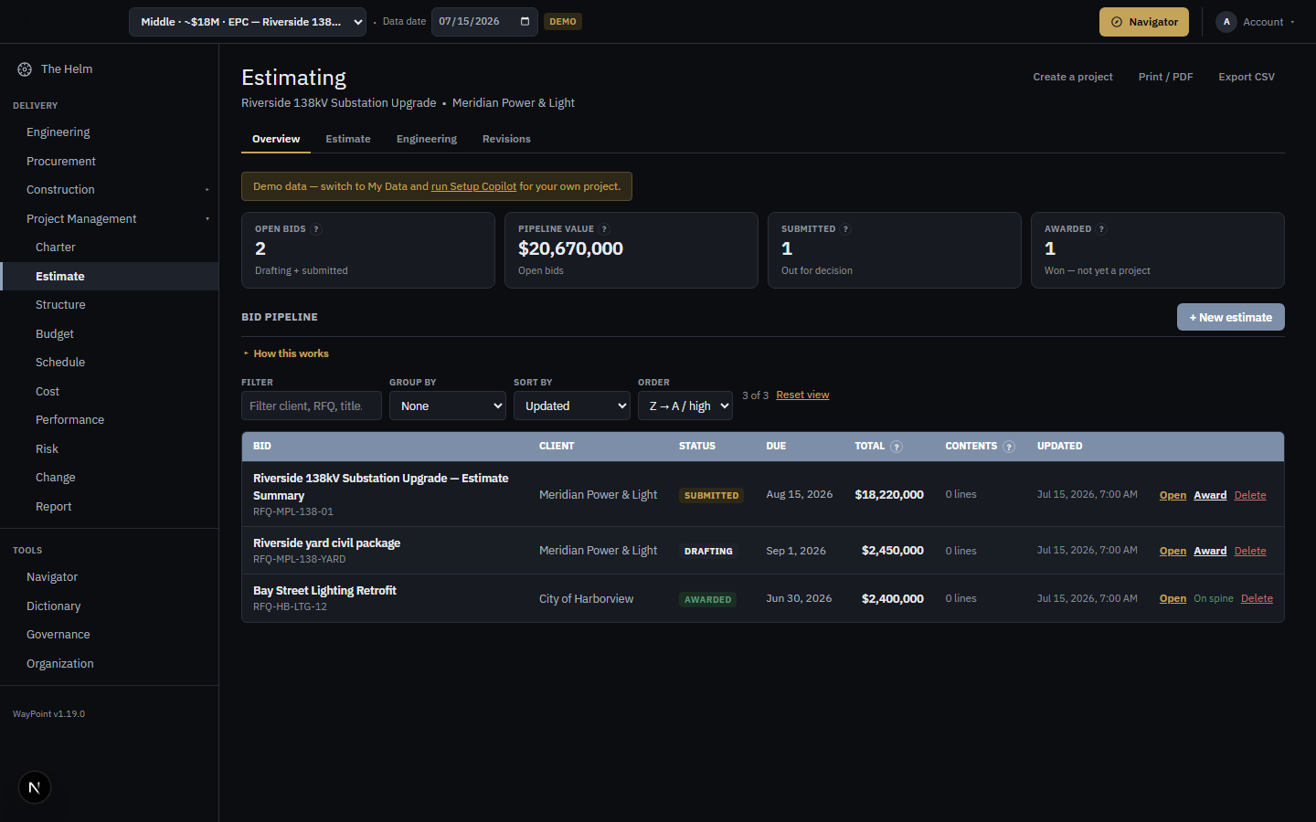Click Export CSV
Screen dimensions: 1316x822
tap(1247, 77)
